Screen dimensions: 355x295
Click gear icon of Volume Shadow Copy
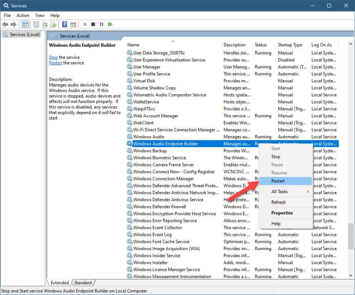130,88
